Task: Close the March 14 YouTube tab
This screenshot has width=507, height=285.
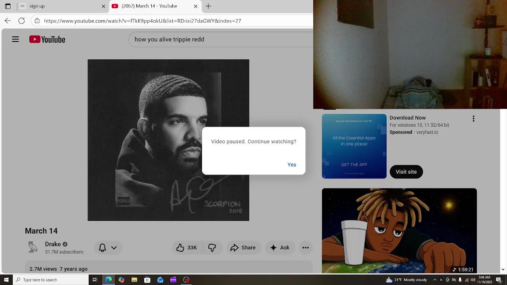Action: pyautogui.click(x=196, y=6)
